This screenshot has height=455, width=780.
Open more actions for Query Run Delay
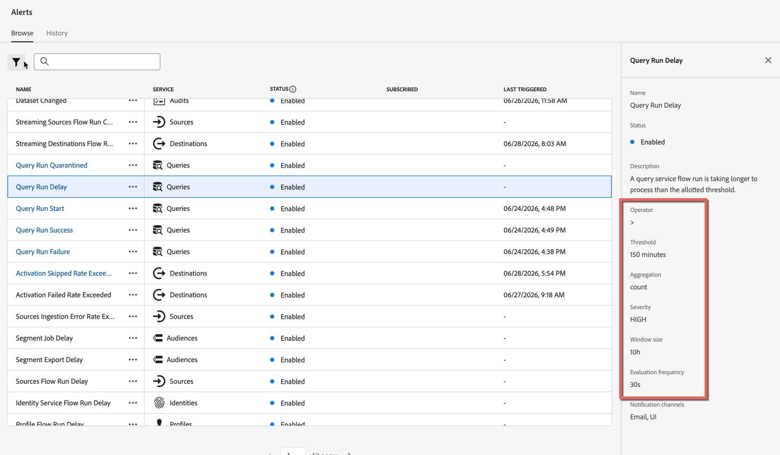(133, 187)
